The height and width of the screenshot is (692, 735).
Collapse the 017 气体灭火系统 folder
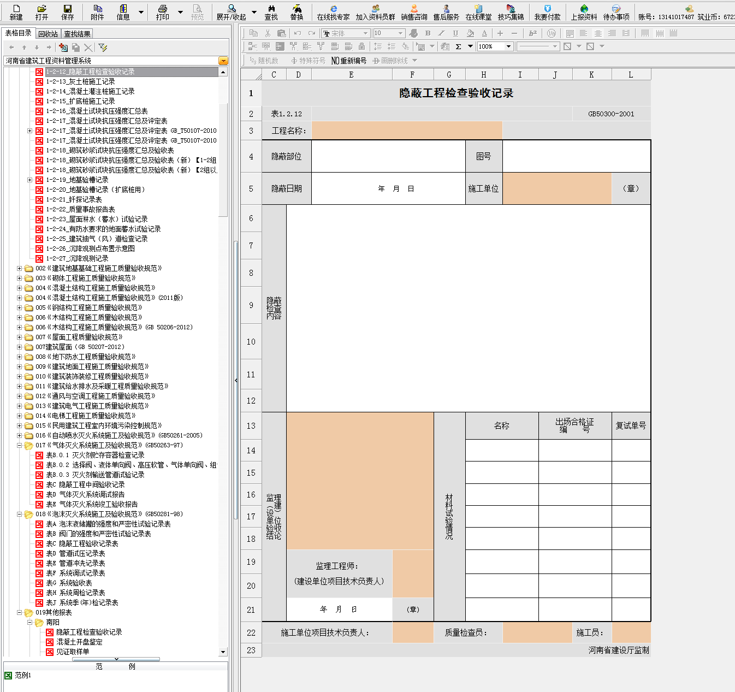(20, 445)
